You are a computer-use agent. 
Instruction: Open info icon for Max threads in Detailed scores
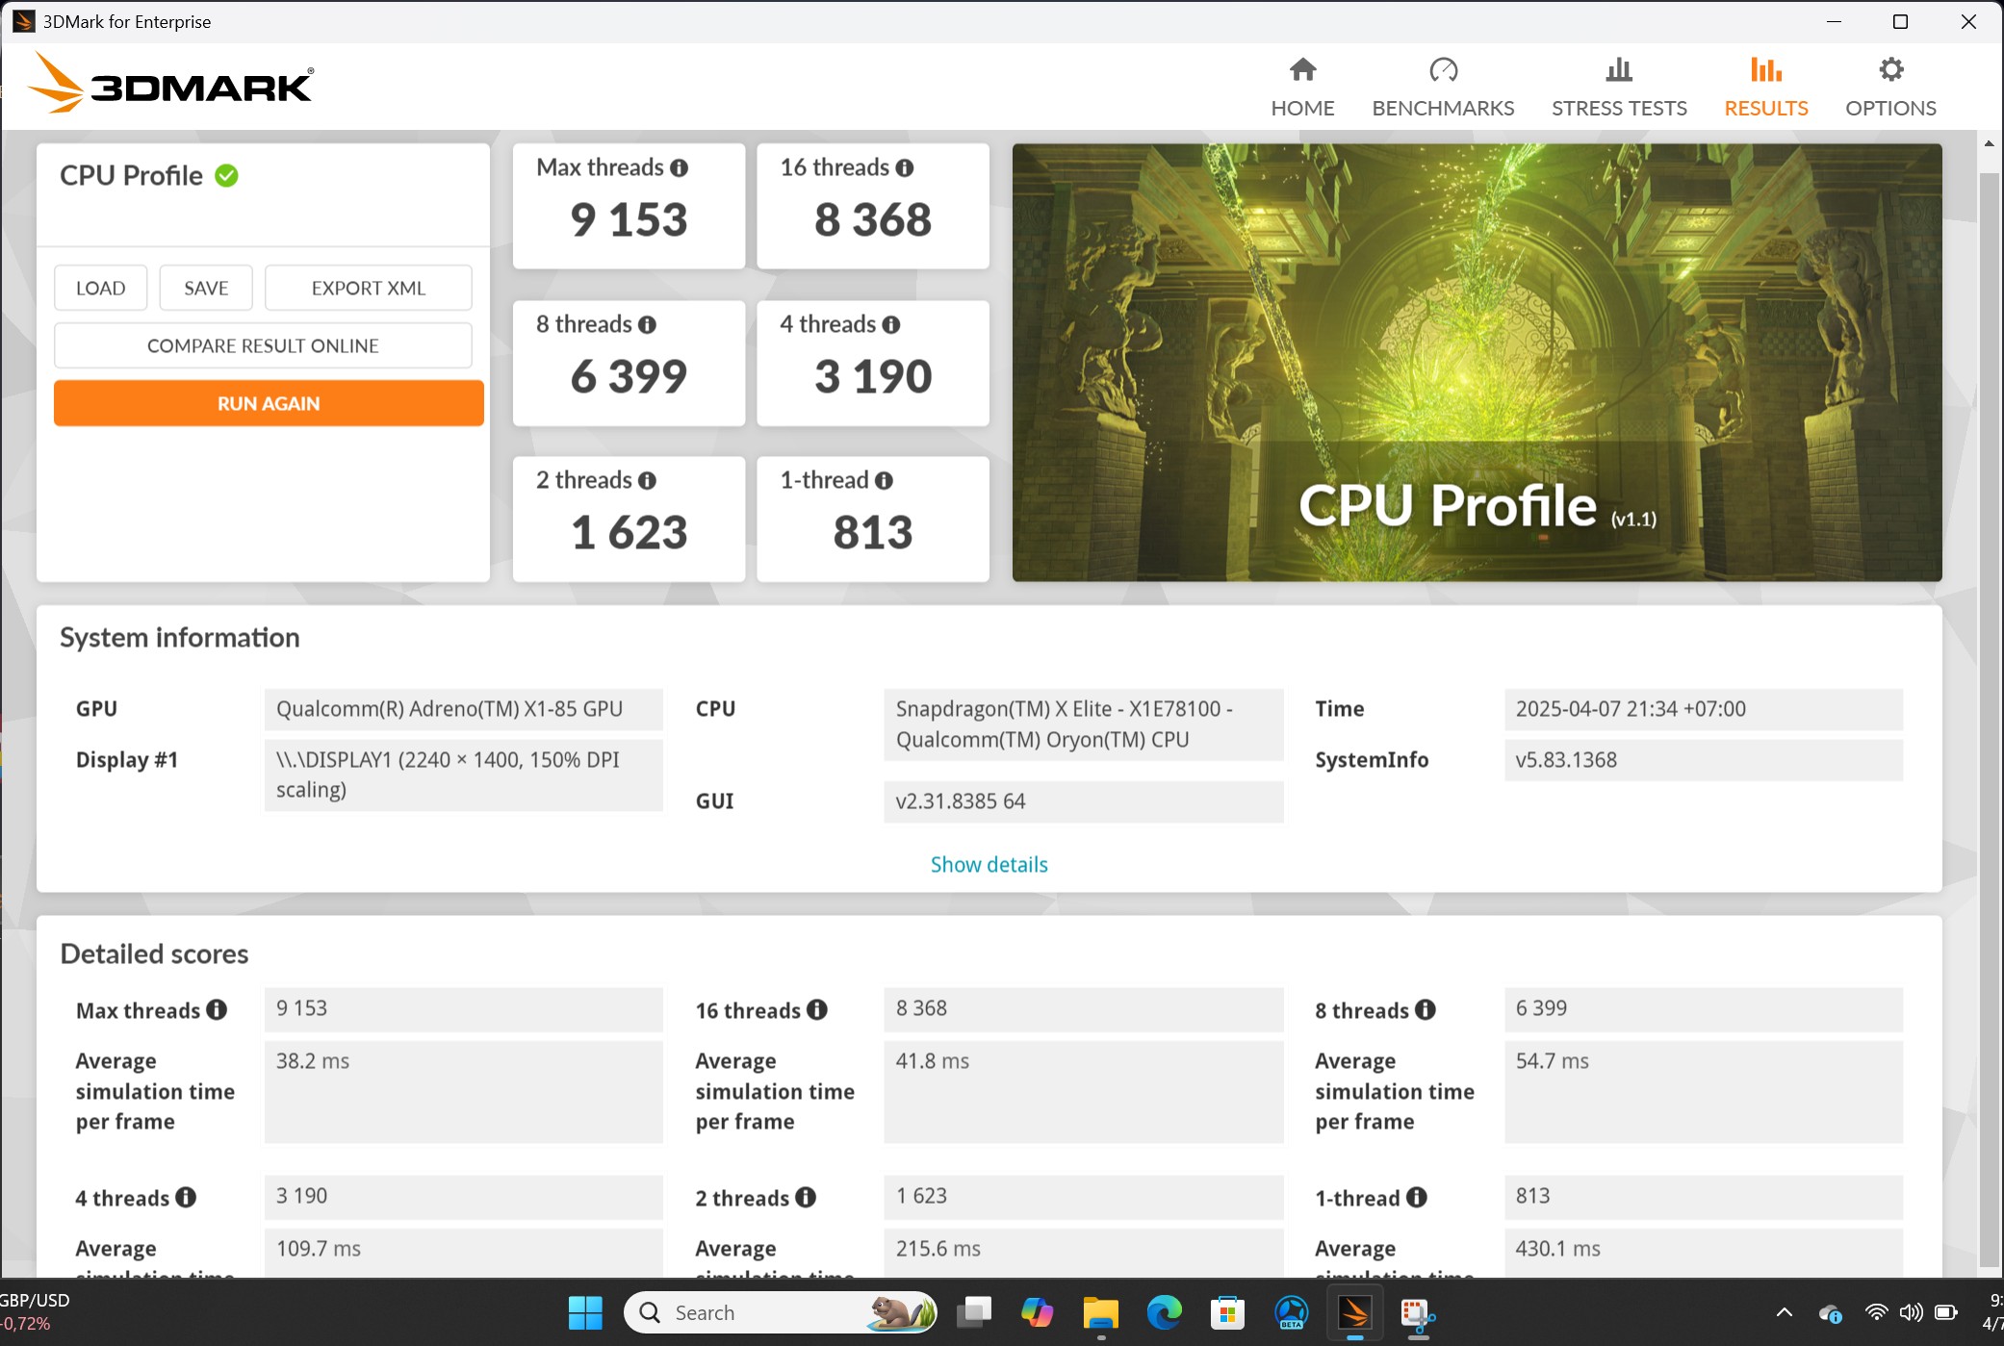coord(217,1009)
